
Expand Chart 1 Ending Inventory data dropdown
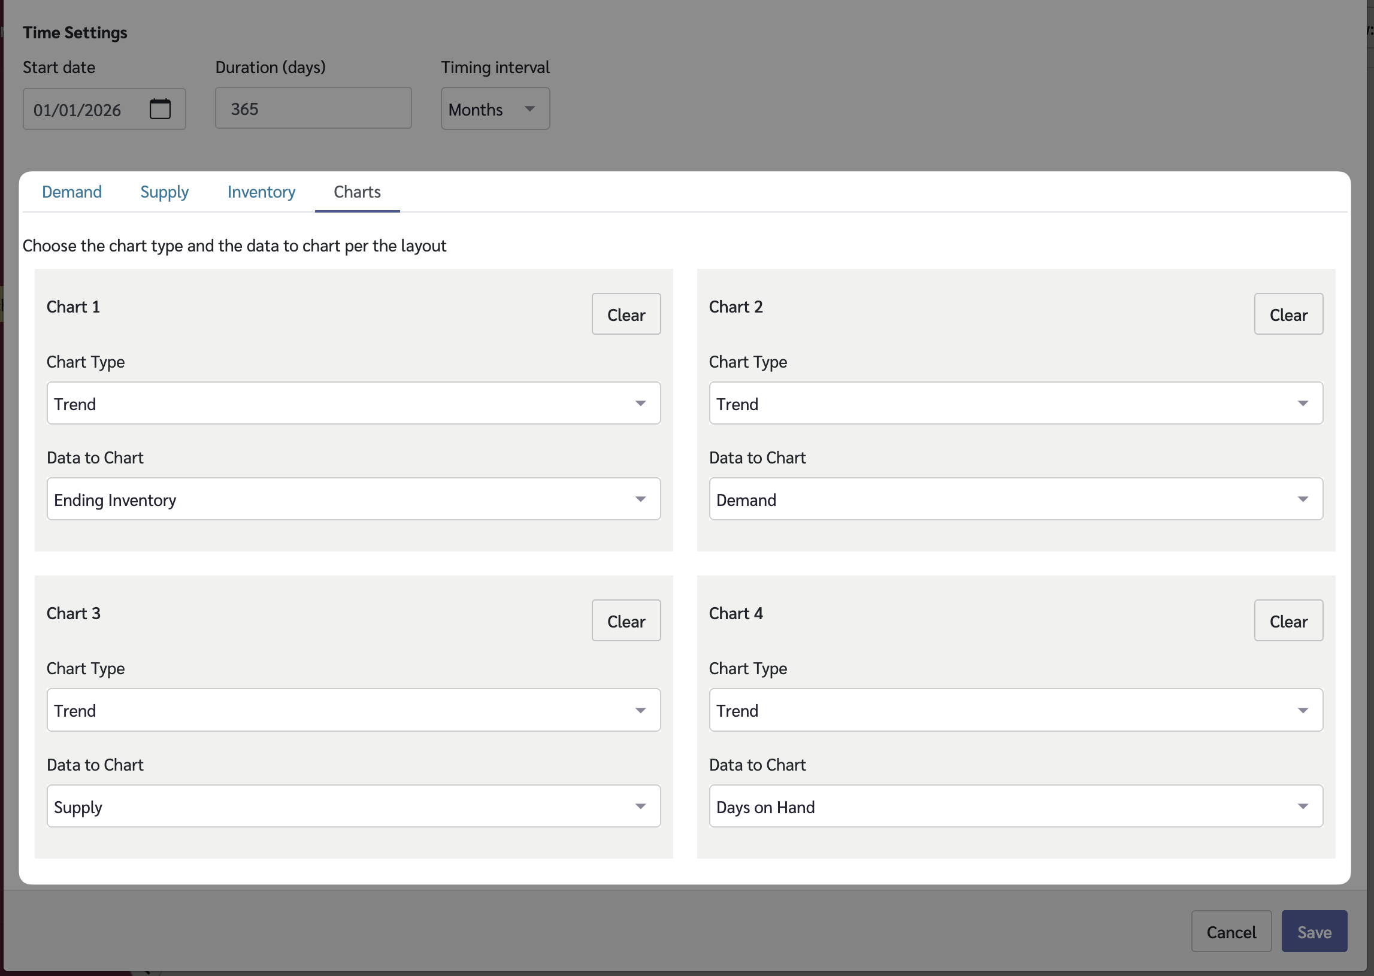click(x=353, y=499)
